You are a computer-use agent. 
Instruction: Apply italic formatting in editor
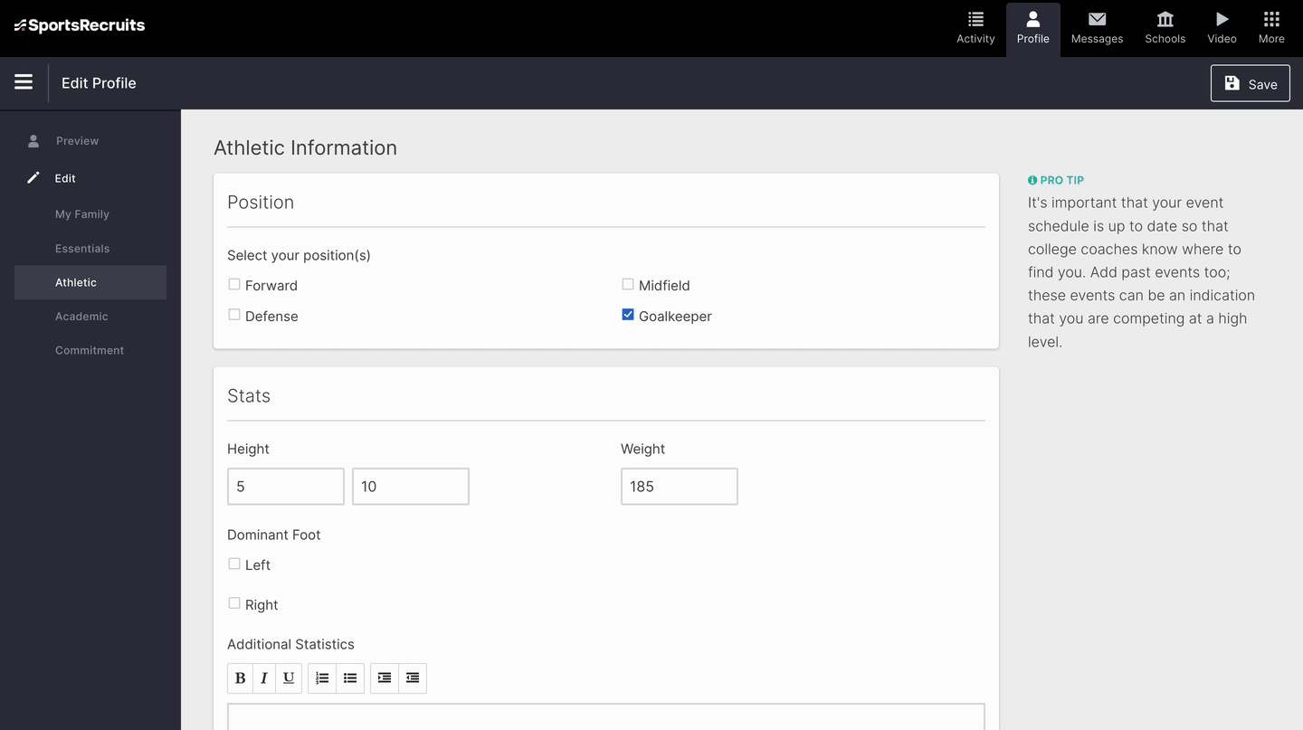point(264,678)
